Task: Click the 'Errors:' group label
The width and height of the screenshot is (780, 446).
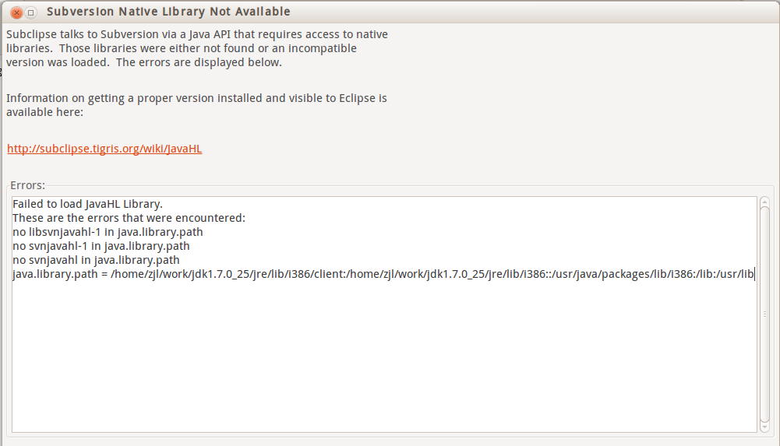Action: [x=27, y=185]
